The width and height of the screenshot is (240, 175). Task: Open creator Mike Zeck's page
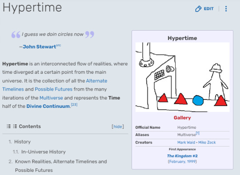207,143
